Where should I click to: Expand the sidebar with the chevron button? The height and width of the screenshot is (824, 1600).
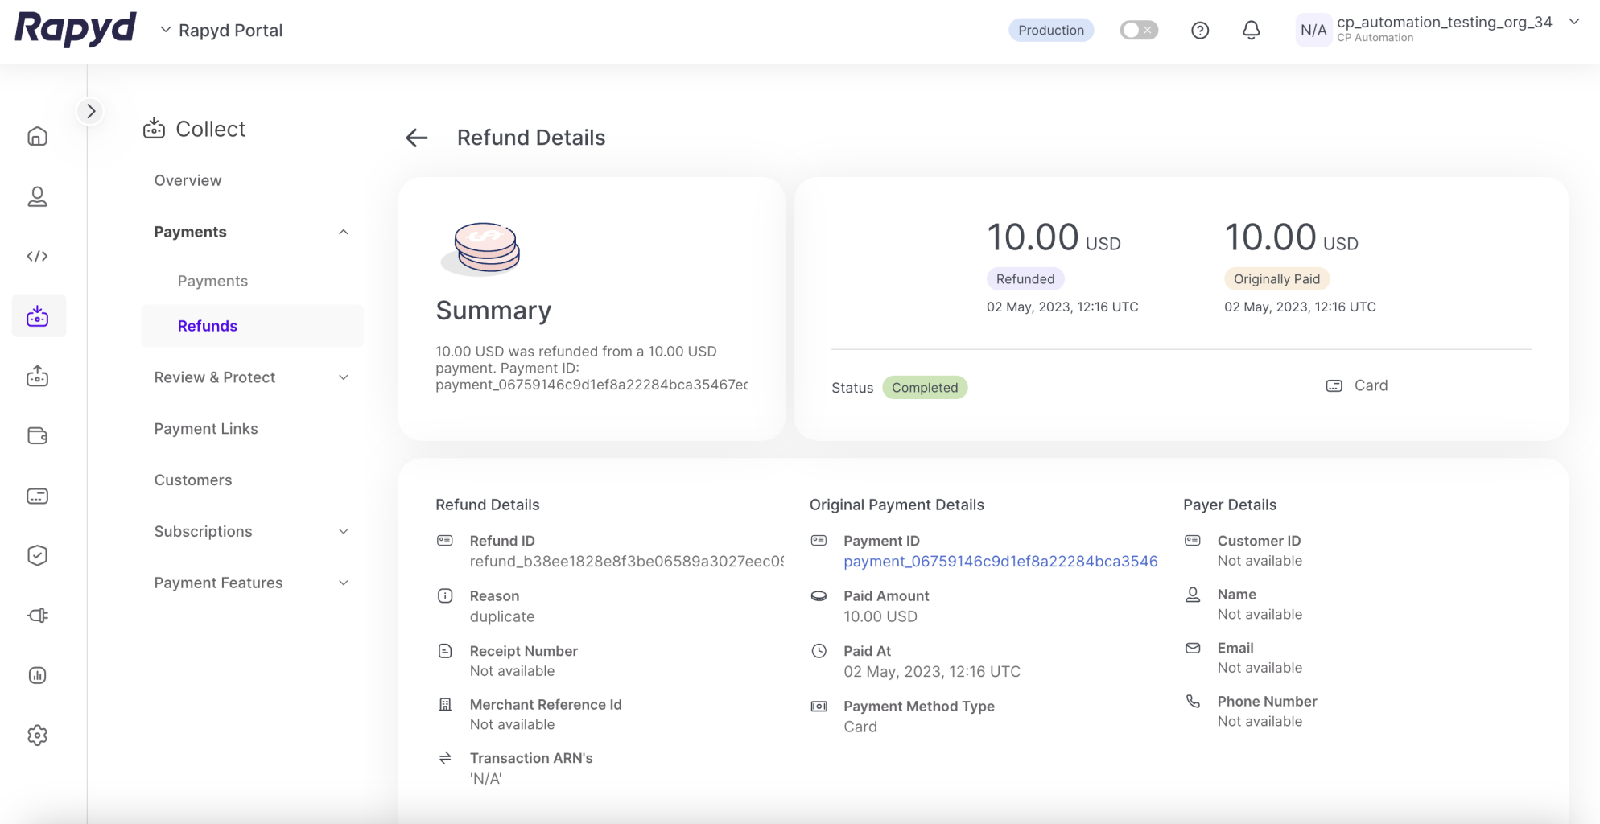pos(91,111)
